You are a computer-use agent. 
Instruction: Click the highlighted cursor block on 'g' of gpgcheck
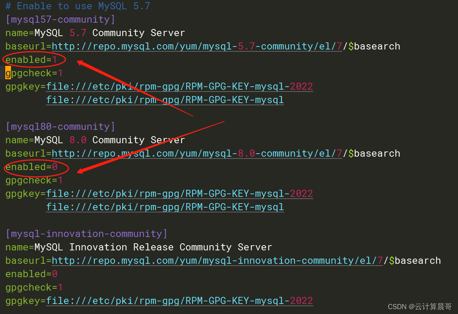coord(8,73)
